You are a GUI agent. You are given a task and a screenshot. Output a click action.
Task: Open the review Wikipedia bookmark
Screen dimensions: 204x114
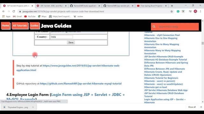tap(78, 16)
